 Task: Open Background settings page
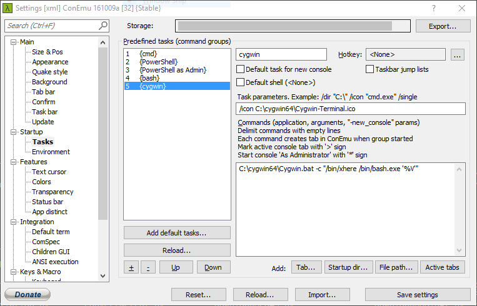49,82
